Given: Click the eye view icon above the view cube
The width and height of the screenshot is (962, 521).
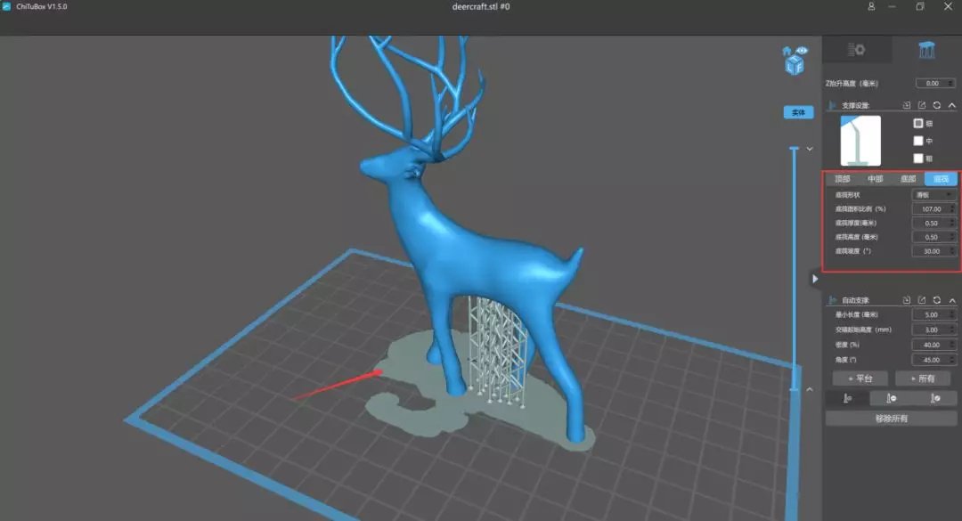Looking at the screenshot, I should [802, 51].
